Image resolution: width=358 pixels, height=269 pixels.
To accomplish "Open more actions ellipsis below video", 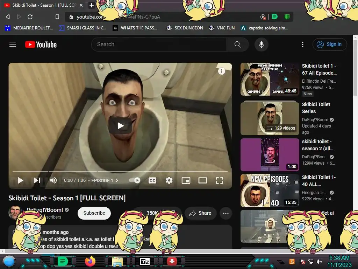I will click(226, 213).
